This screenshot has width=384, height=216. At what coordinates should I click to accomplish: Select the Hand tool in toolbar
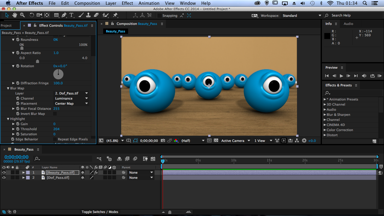click(15, 15)
